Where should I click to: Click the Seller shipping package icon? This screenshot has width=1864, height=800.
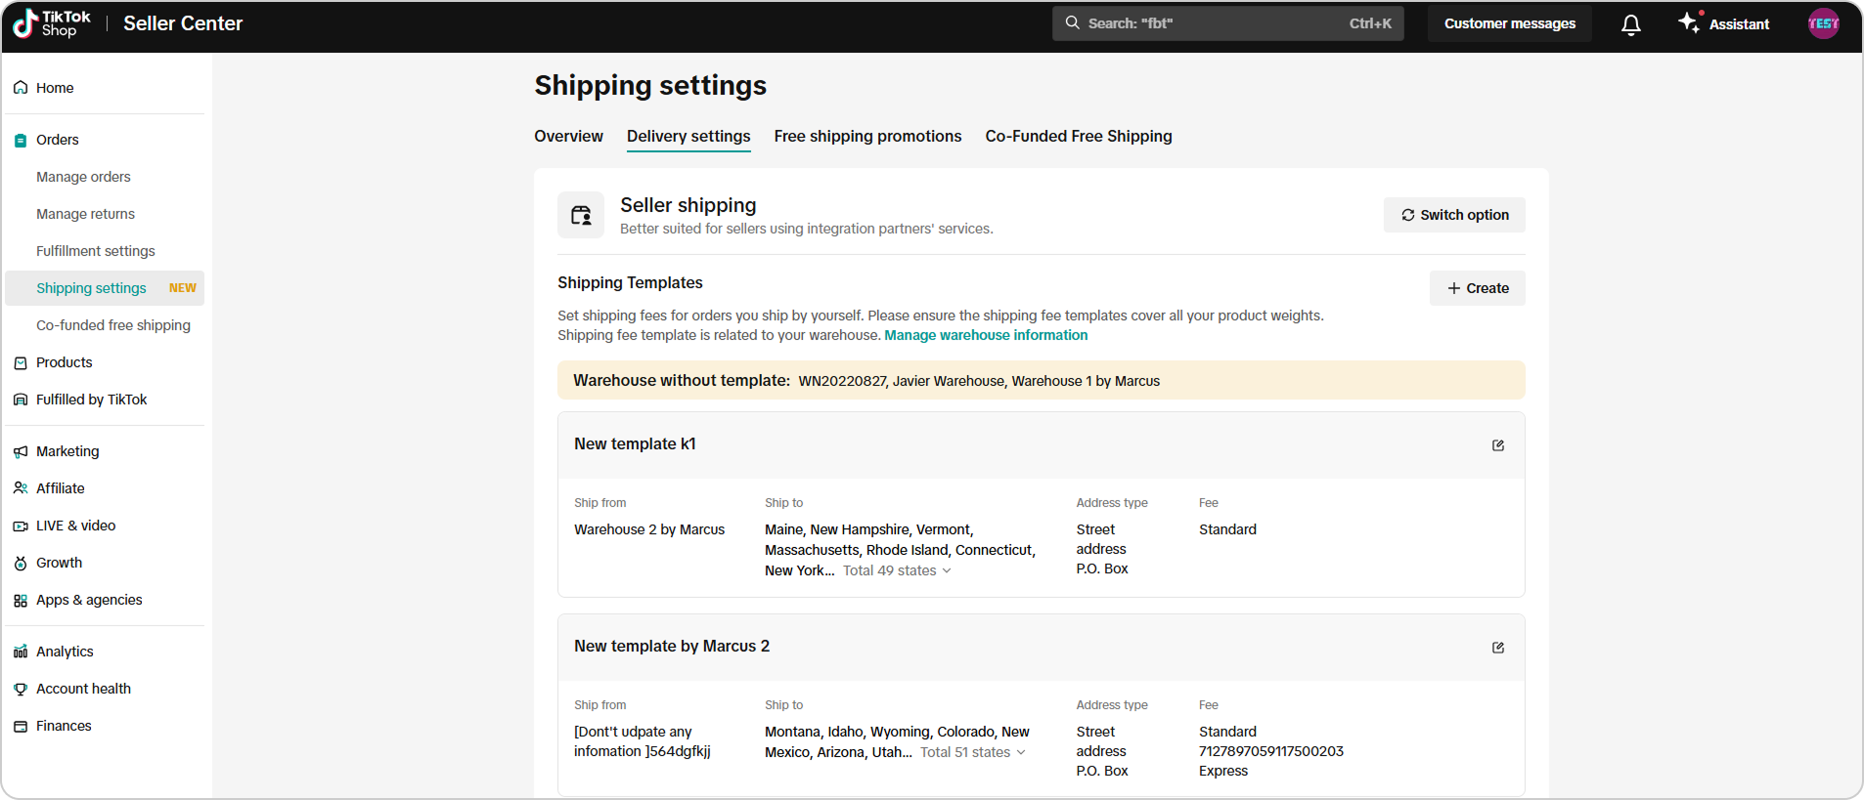tap(581, 215)
